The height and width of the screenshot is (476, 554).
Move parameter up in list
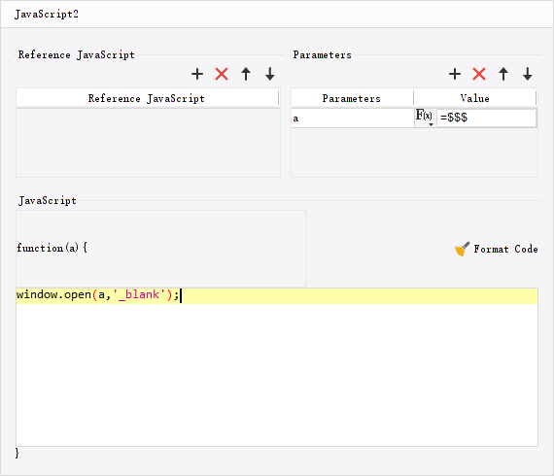click(x=503, y=74)
